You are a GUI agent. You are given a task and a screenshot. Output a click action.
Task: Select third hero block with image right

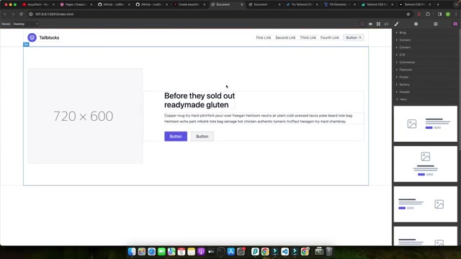426,204
